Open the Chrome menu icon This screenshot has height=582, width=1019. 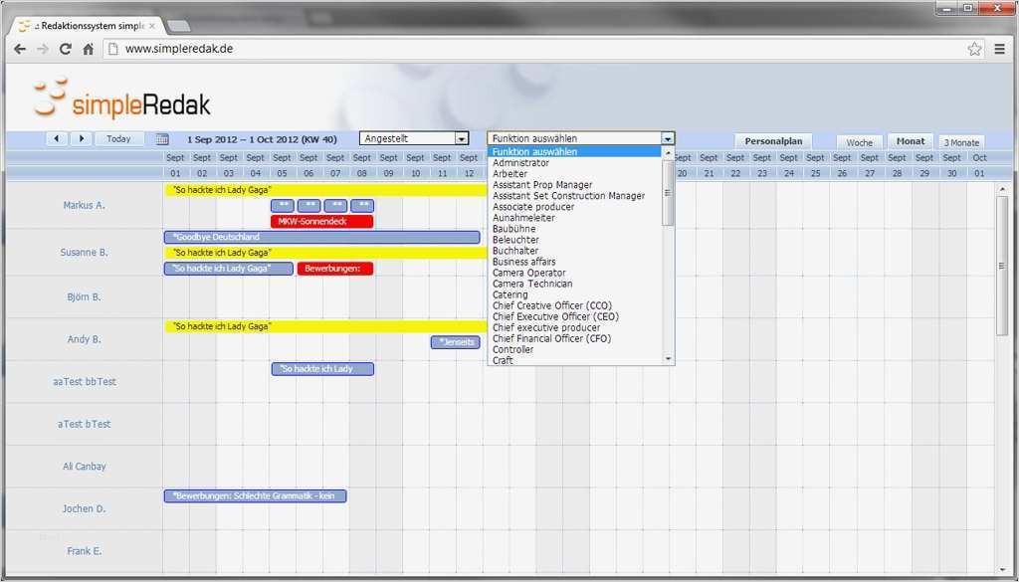[999, 49]
